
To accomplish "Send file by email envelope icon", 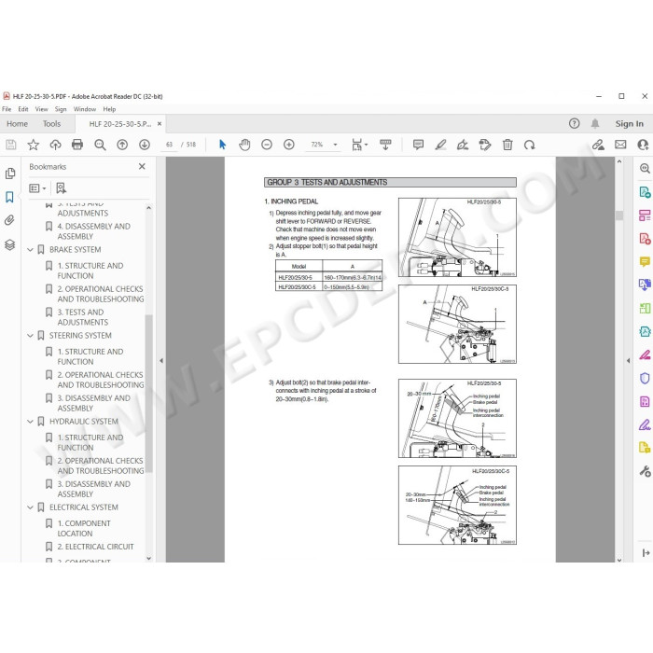I will tap(620, 145).
